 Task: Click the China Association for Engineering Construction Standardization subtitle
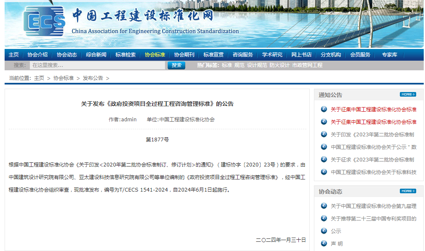pos(155,31)
